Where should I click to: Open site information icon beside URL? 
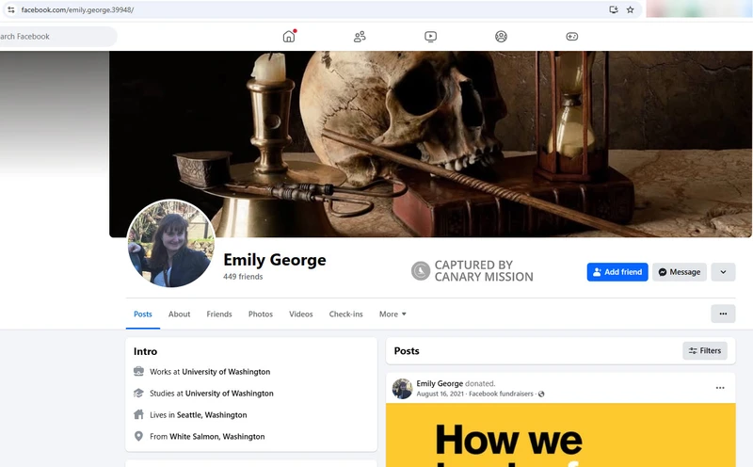(x=11, y=9)
